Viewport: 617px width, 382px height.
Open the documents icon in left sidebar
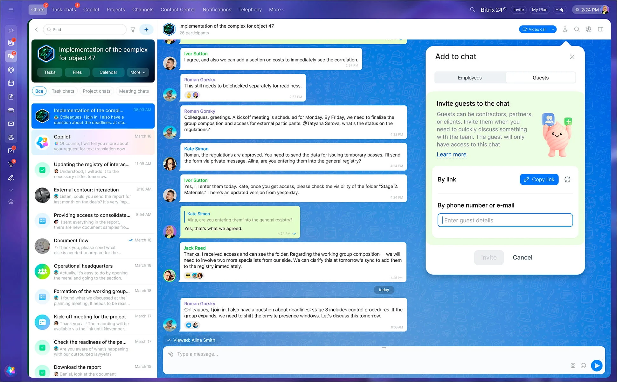click(x=11, y=97)
